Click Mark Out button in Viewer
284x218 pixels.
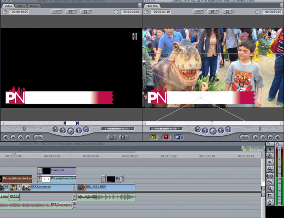tap(41, 137)
